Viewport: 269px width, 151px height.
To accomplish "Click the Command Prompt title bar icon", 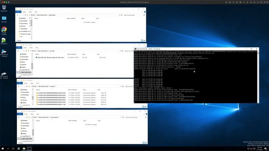I will pos(135,49).
